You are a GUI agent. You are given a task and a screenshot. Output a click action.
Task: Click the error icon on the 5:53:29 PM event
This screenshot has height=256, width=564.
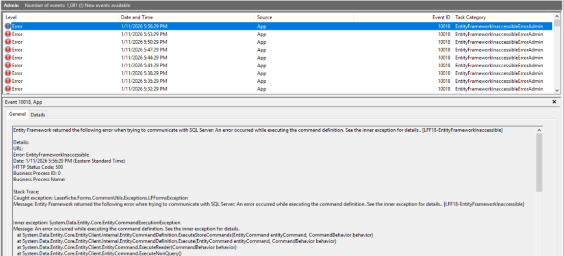click(x=8, y=34)
